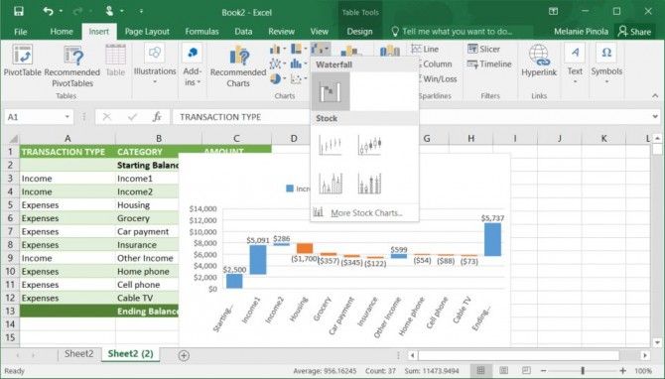Open the Add-ins button
The width and height of the screenshot is (665, 379).
coord(193,64)
